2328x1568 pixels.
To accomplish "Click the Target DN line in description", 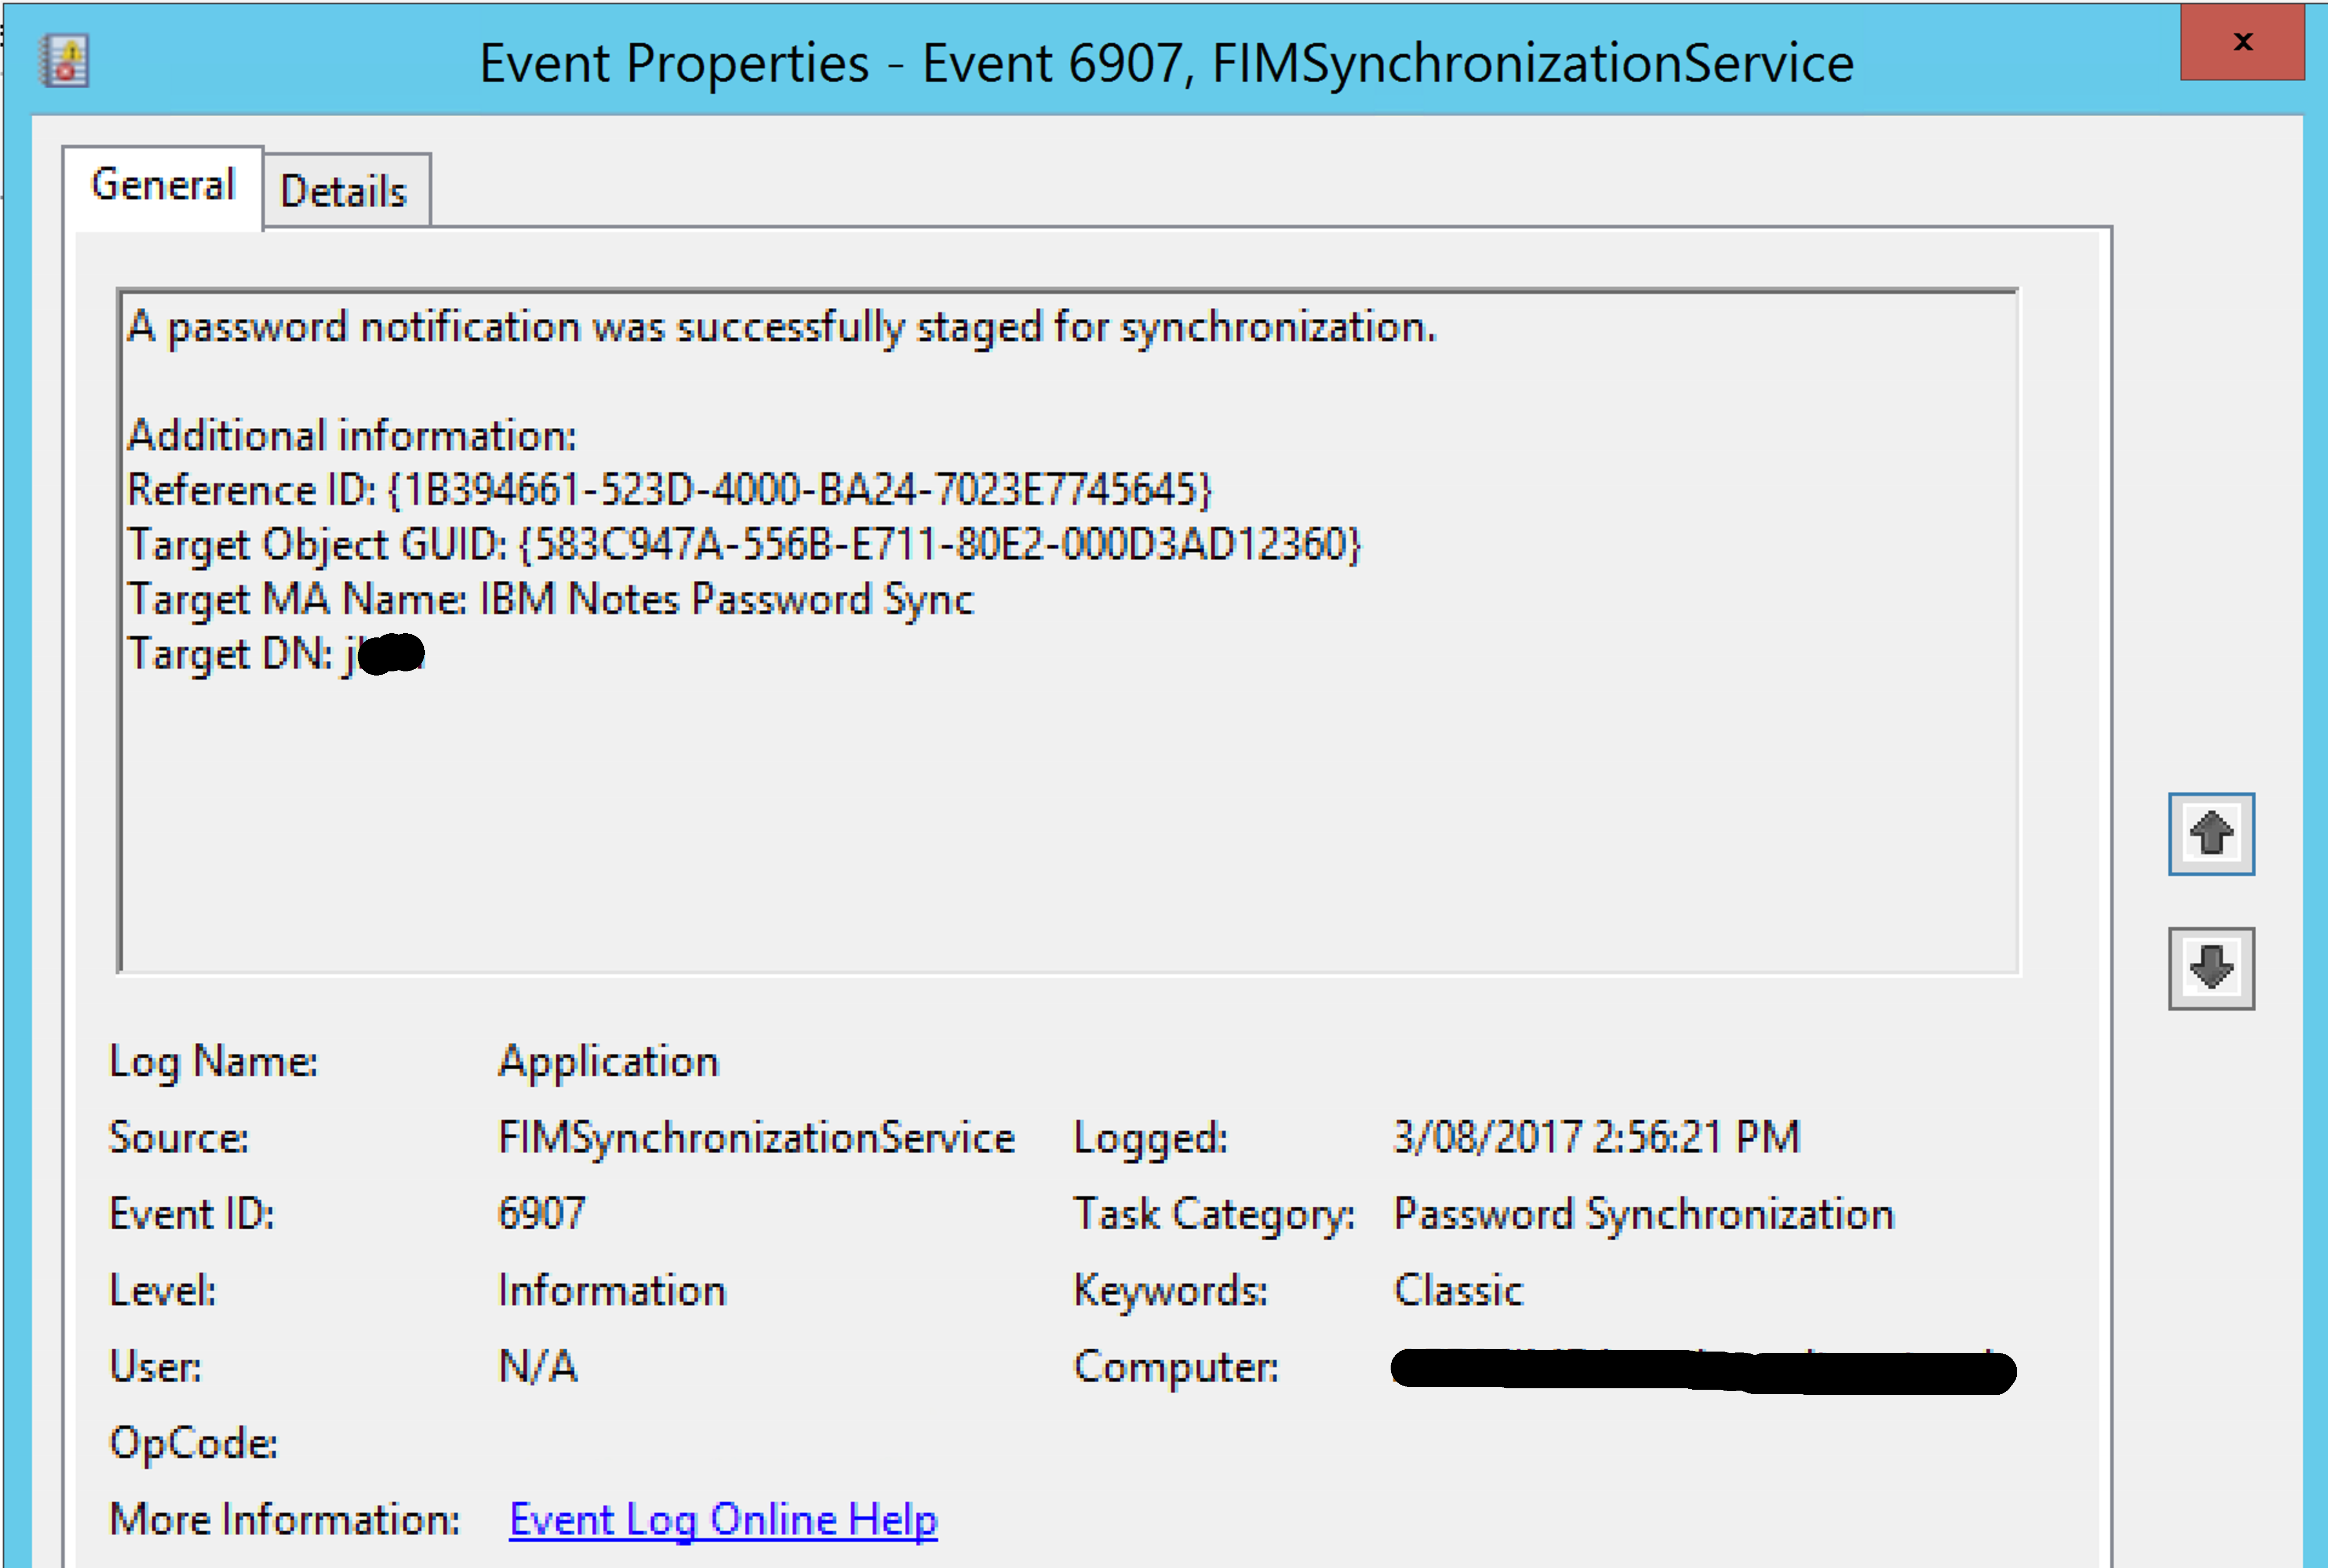I will tap(275, 654).
